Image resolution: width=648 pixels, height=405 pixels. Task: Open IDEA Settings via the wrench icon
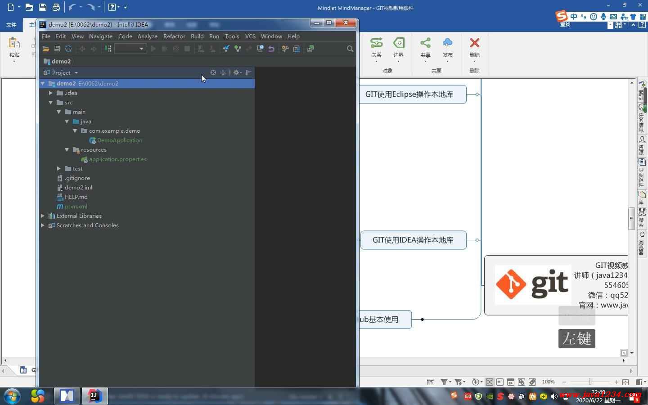click(285, 49)
